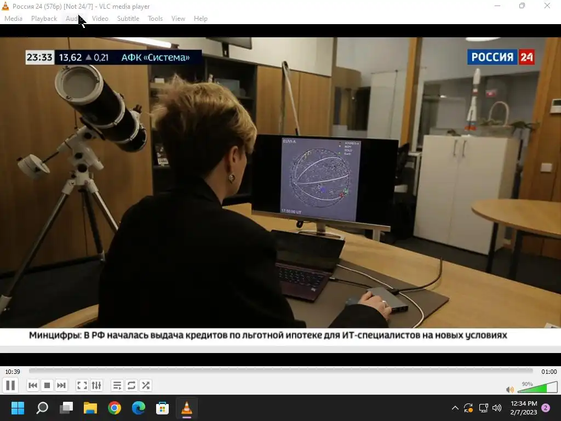
Task: Open the Audio menu
Action: (74, 19)
